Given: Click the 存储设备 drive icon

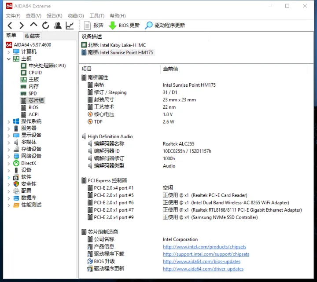Looking at the screenshot, I should [x=16, y=149].
